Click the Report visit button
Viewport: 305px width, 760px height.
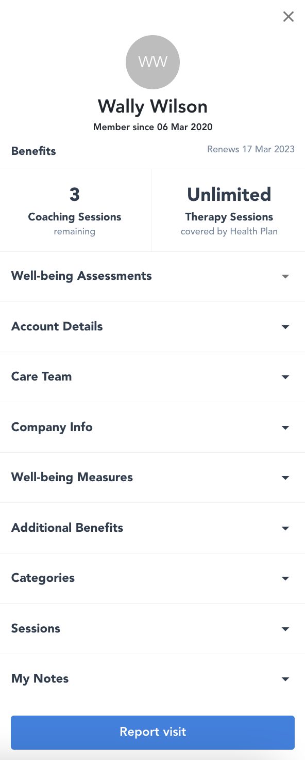pos(152,732)
